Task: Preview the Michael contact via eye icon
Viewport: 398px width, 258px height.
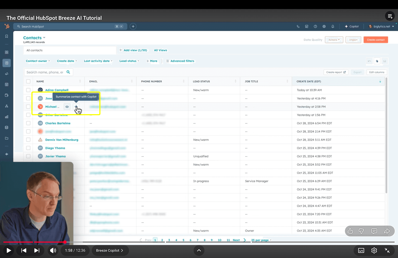Action: tap(67, 107)
